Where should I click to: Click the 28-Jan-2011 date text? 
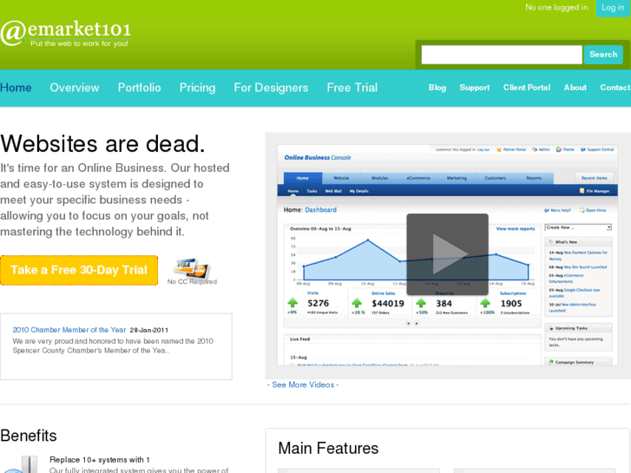coord(149,330)
